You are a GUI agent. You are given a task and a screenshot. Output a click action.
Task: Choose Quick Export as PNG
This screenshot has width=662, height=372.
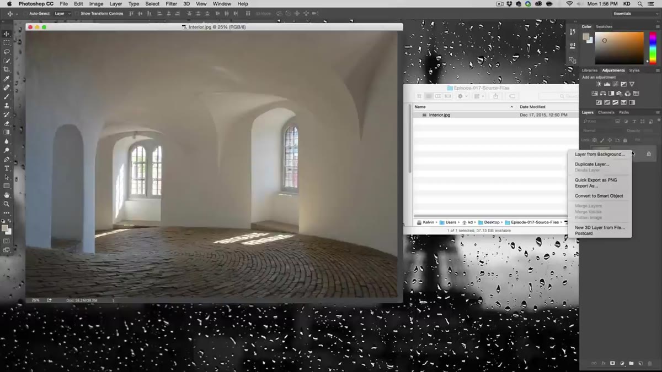pyautogui.click(x=596, y=180)
